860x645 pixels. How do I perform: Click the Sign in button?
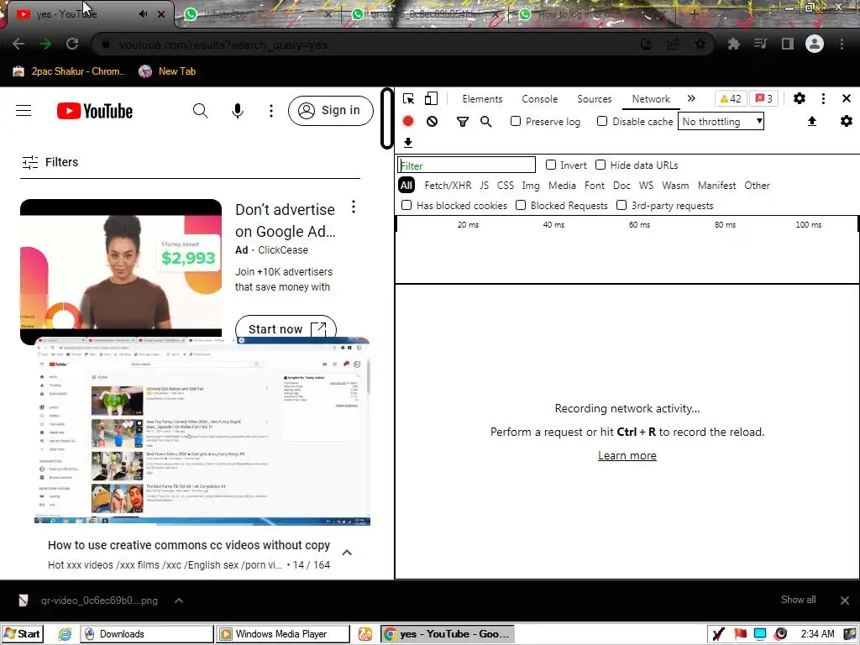pyautogui.click(x=331, y=111)
